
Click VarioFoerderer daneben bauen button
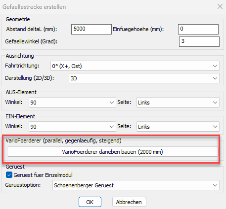tap(112, 152)
